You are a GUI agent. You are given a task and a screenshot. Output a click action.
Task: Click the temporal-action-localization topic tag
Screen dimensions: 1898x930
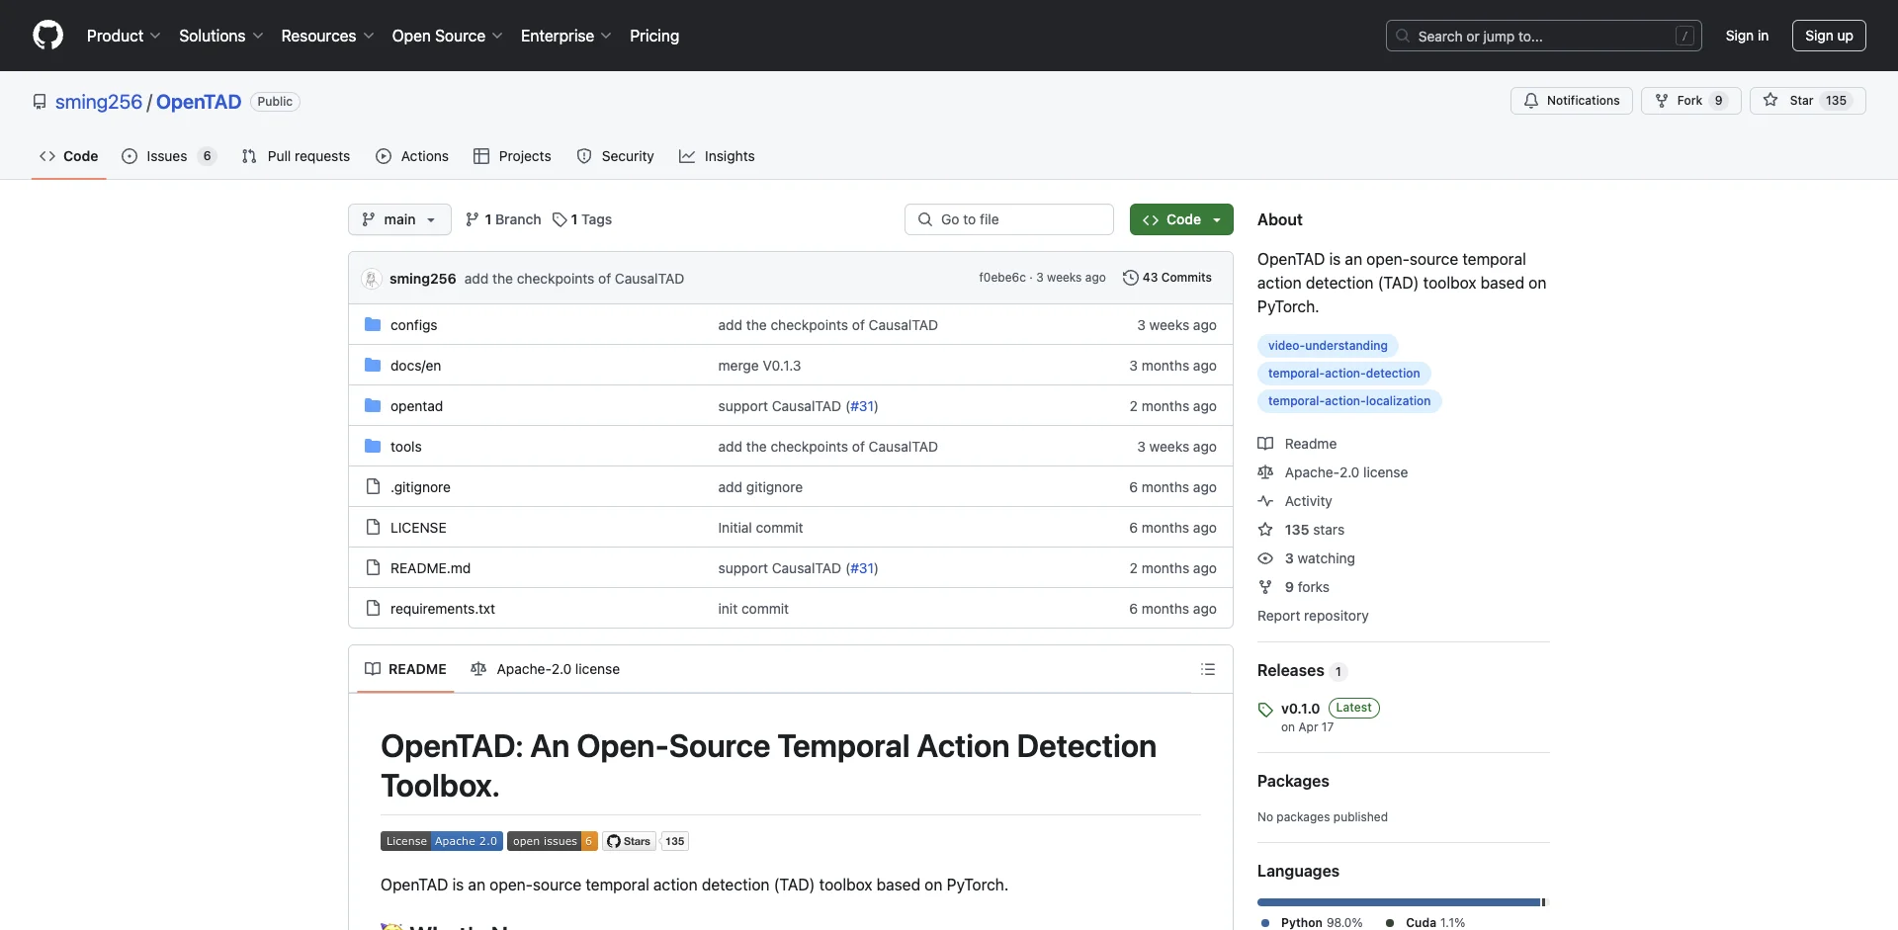(x=1349, y=400)
